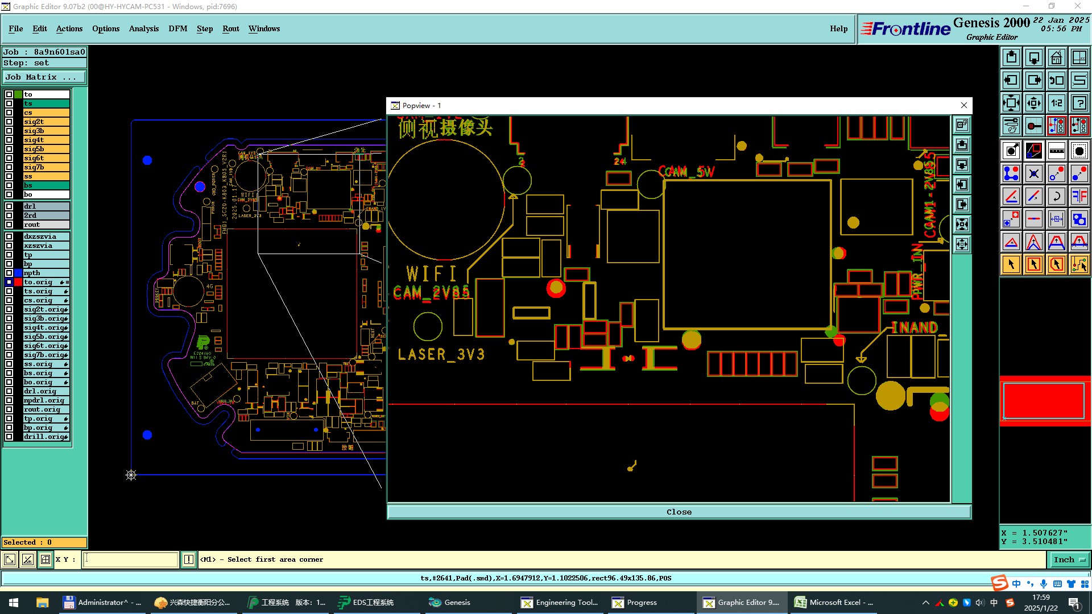Click the question mark help tool

tap(1079, 103)
